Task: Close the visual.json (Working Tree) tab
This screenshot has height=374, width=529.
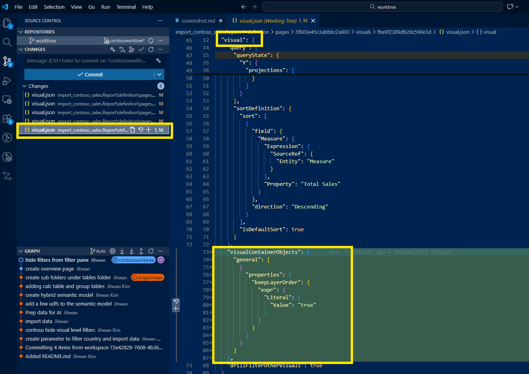Action: click(x=313, y=21)
